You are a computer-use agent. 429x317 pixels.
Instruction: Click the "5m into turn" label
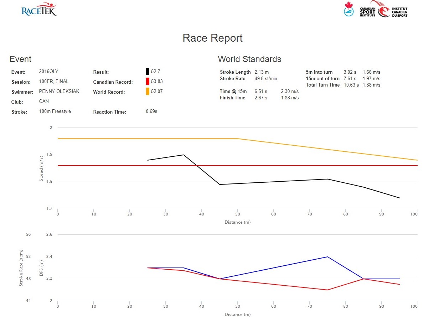click(x=319, y=72)
